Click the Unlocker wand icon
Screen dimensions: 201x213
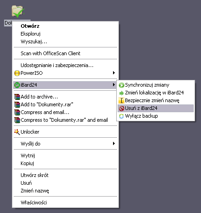point(17,132)
